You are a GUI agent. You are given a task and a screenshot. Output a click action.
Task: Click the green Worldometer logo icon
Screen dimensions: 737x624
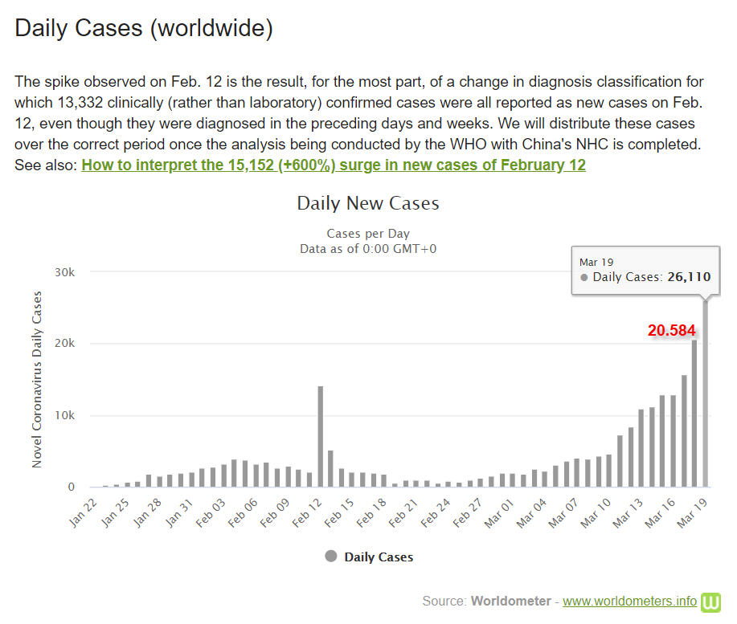click(x=711, y=602)
